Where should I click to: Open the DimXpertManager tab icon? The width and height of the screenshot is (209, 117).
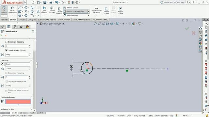pos(21,27)
